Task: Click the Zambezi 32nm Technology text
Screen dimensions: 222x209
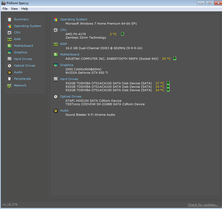Action: tap(86, 38)
